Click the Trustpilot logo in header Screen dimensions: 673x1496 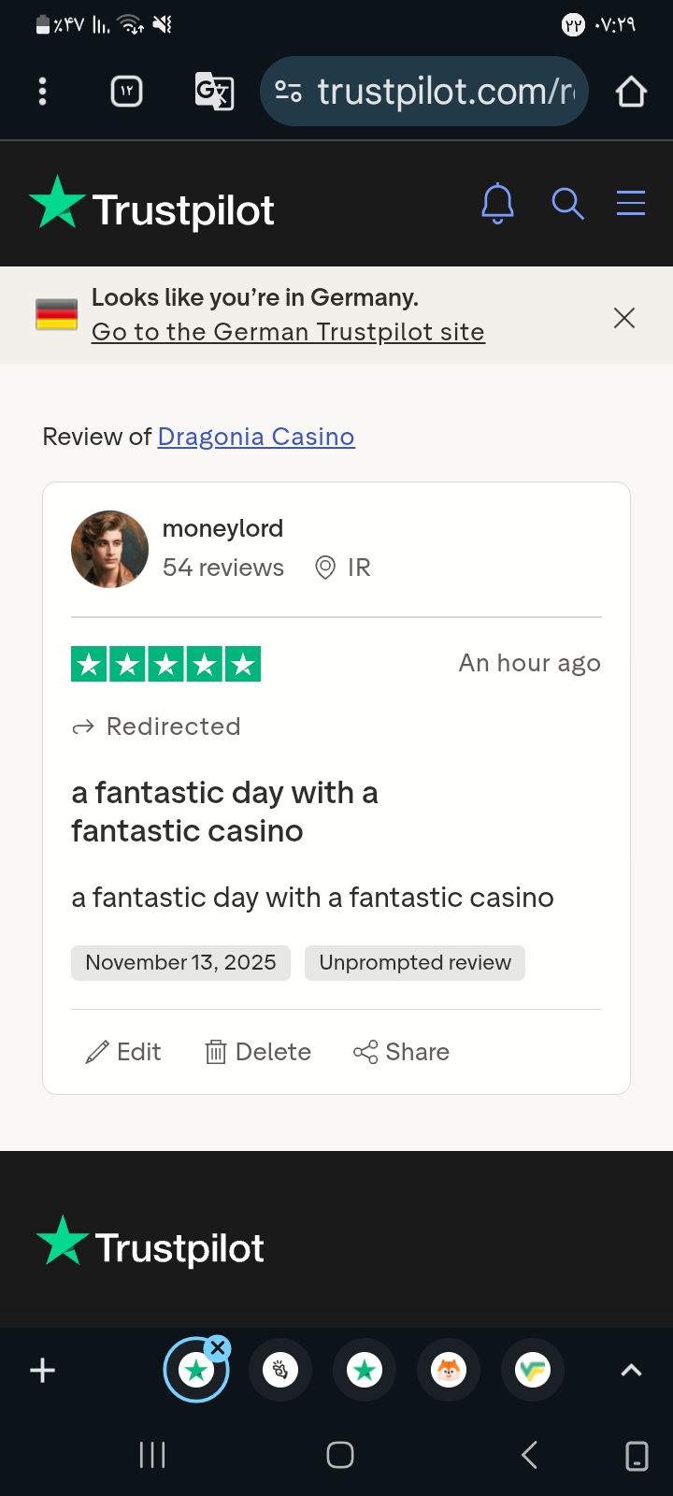151,204
